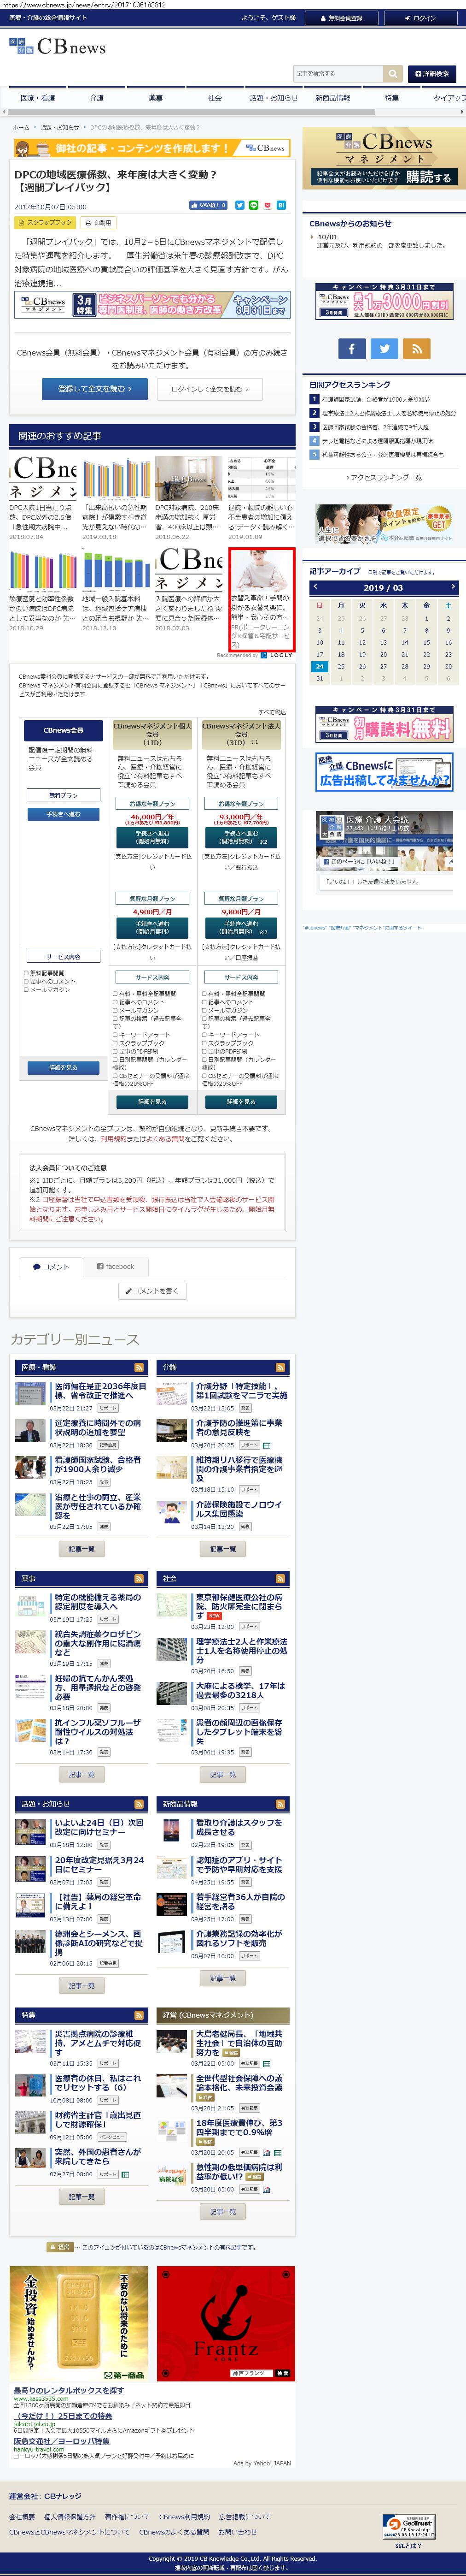Open 介護 in navigation menu
The image size is (466, 2576).
point(97,98)
